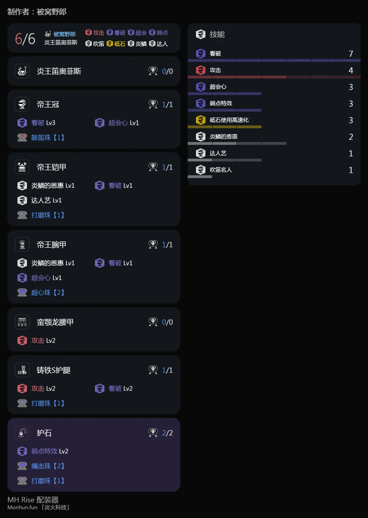Click the 铸铁S护腿 leg armor icon
Viewport: 368px width, 518px height.
(x=22, y=370)
